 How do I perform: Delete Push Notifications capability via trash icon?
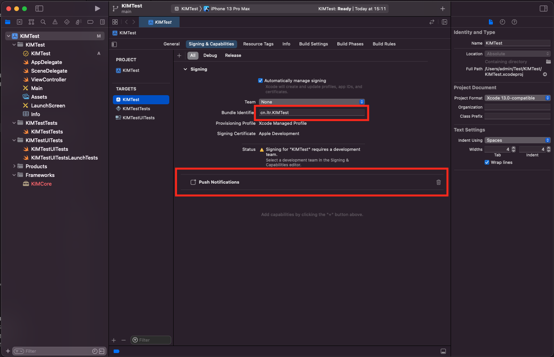click(x=438, y=182)
